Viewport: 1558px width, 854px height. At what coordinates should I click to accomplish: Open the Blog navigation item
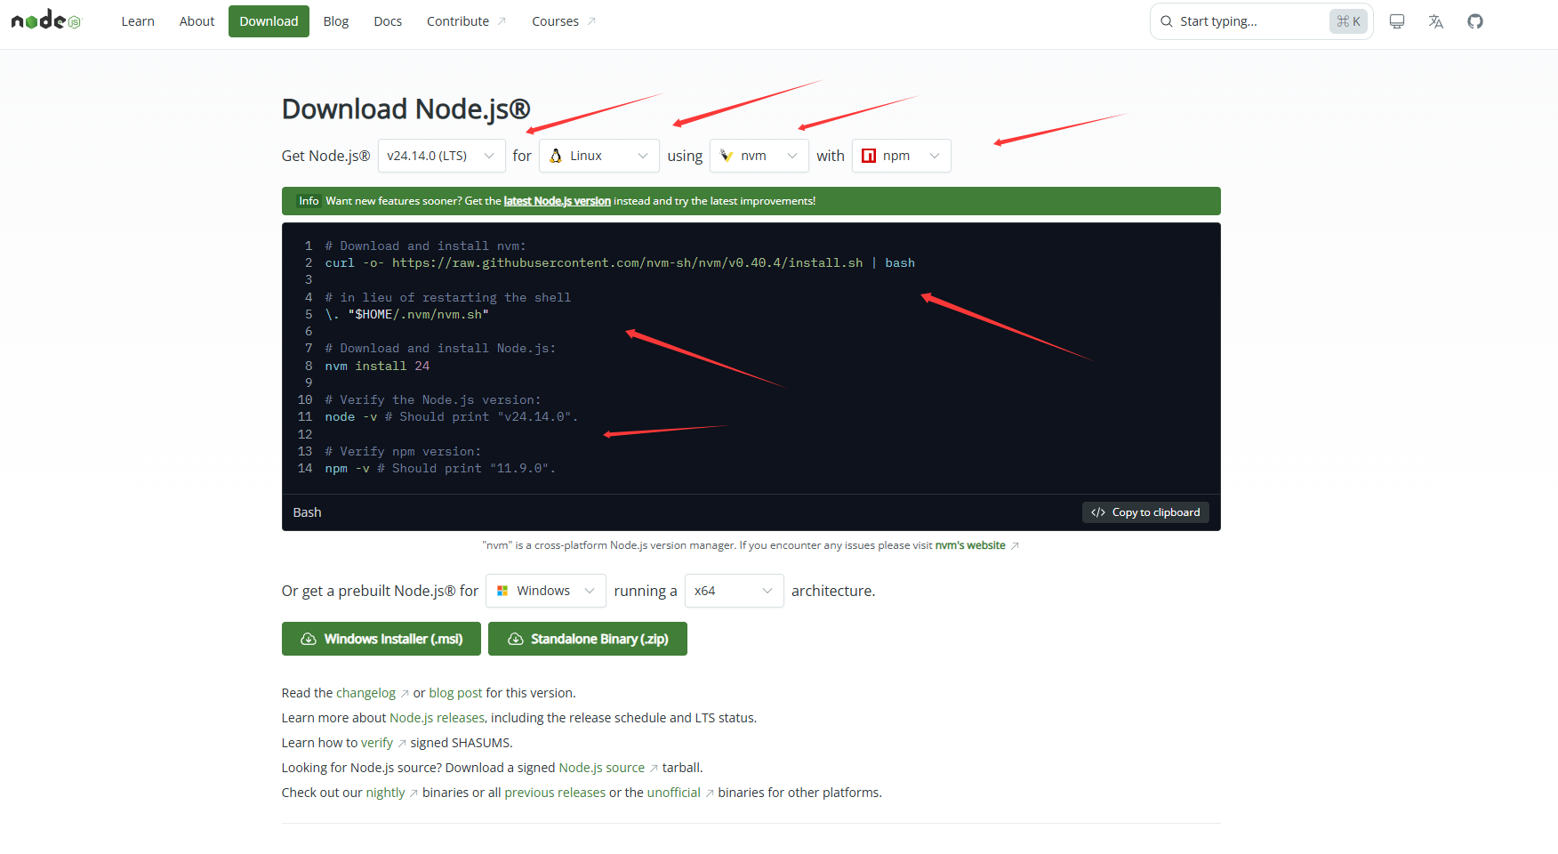[x=335, y=21]
